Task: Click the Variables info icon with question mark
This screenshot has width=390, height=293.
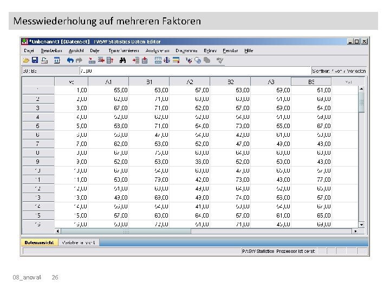Action: click(x=110, y=60)
